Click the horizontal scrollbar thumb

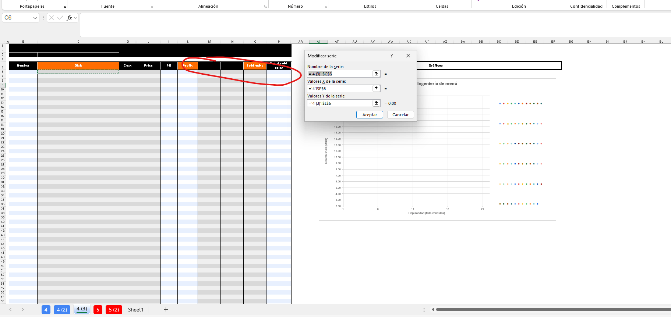(x=554, y=310)
